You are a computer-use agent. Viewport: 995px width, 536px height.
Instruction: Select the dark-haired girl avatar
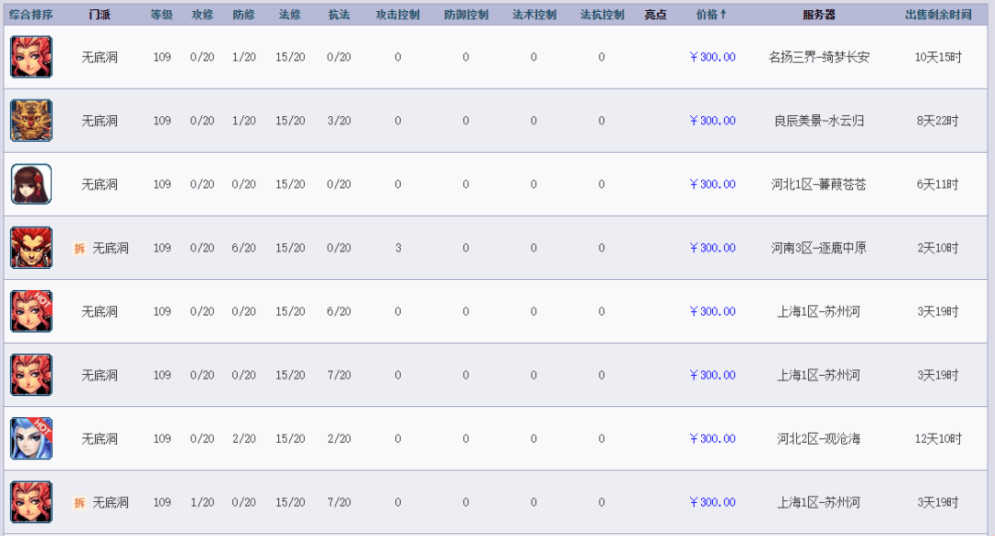point(31,184)
